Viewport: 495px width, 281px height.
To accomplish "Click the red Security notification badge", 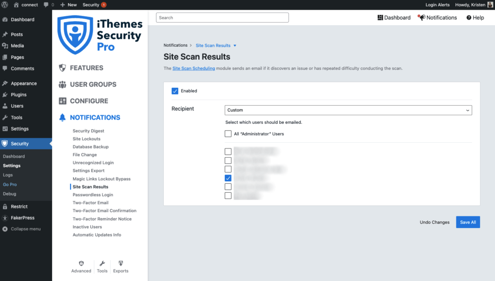I will pyautogui.click(x=103, y=5).
